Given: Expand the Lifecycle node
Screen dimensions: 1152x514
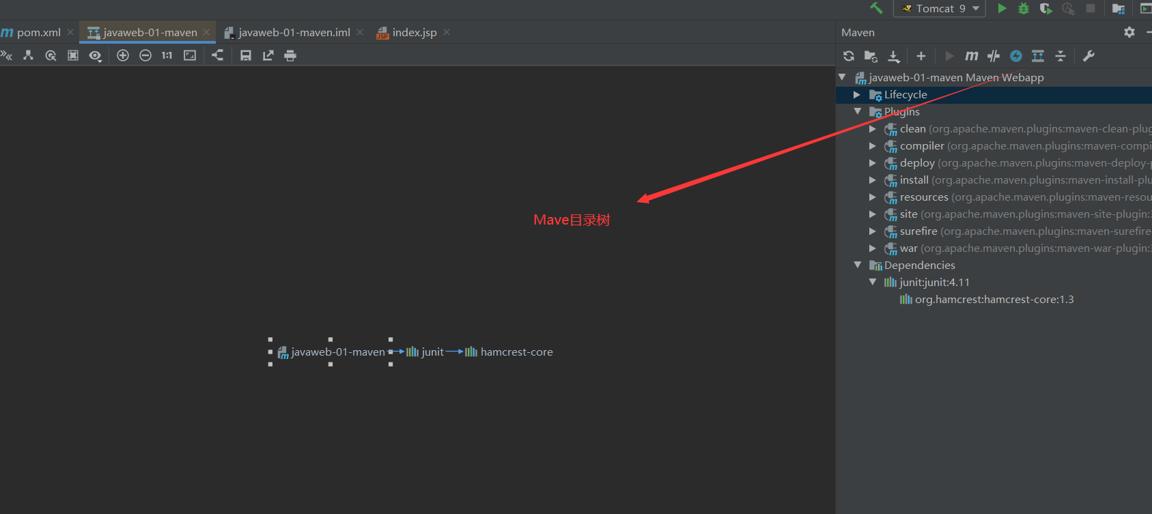Looking at the screenshot, I should pos(857,94).
